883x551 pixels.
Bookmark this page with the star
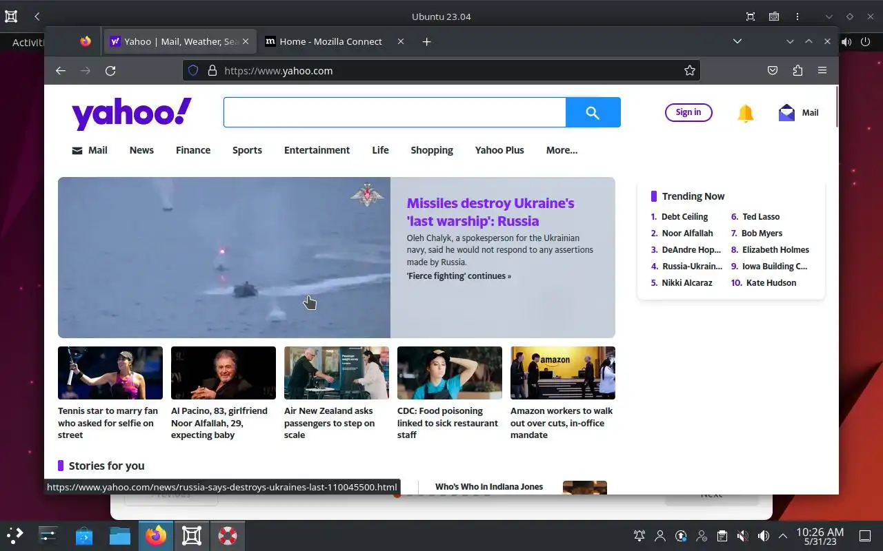click(x=689, y=70)
